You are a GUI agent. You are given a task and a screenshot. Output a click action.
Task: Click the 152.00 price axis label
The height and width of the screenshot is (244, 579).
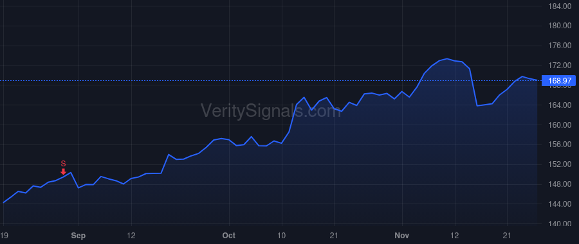tap(560, 164)
